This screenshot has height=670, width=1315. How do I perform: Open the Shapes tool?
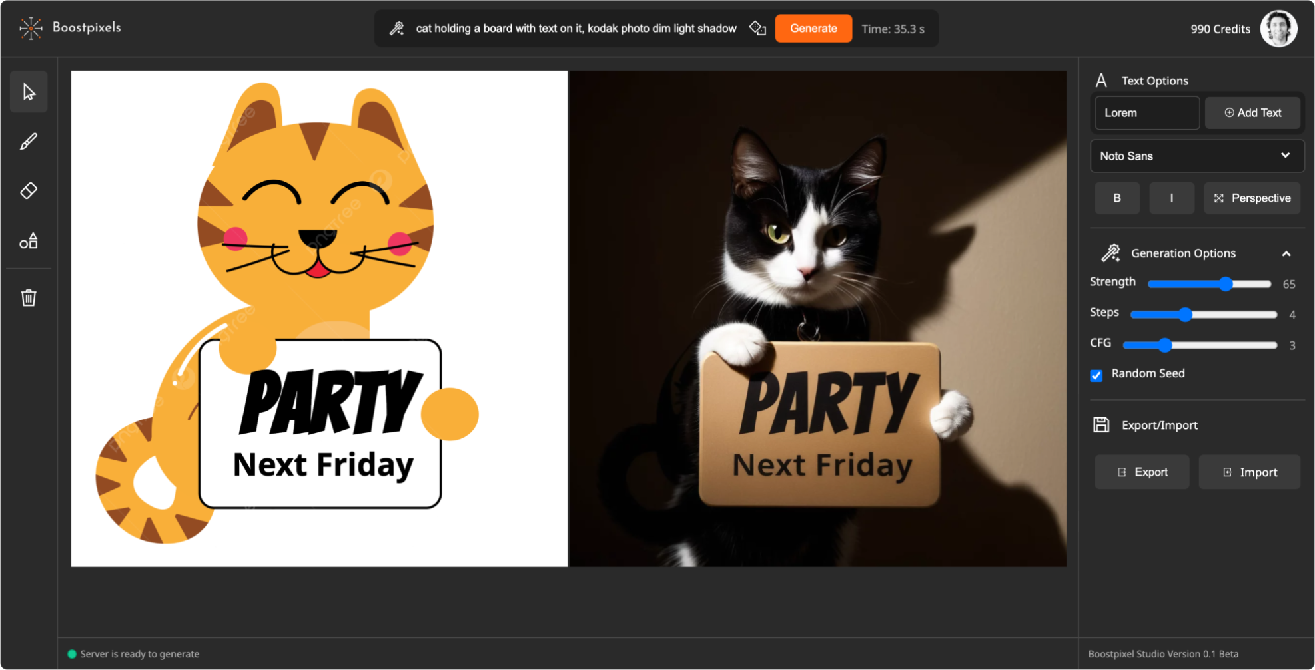click(x=29, y=241)
